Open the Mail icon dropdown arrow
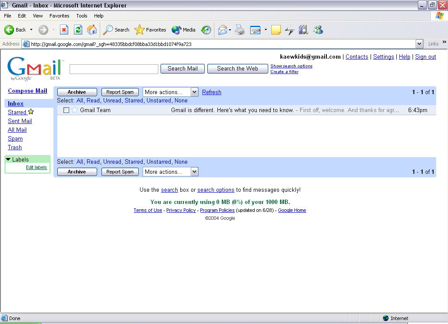The width and height of the screenshot is (448, 324). [230, 30]
